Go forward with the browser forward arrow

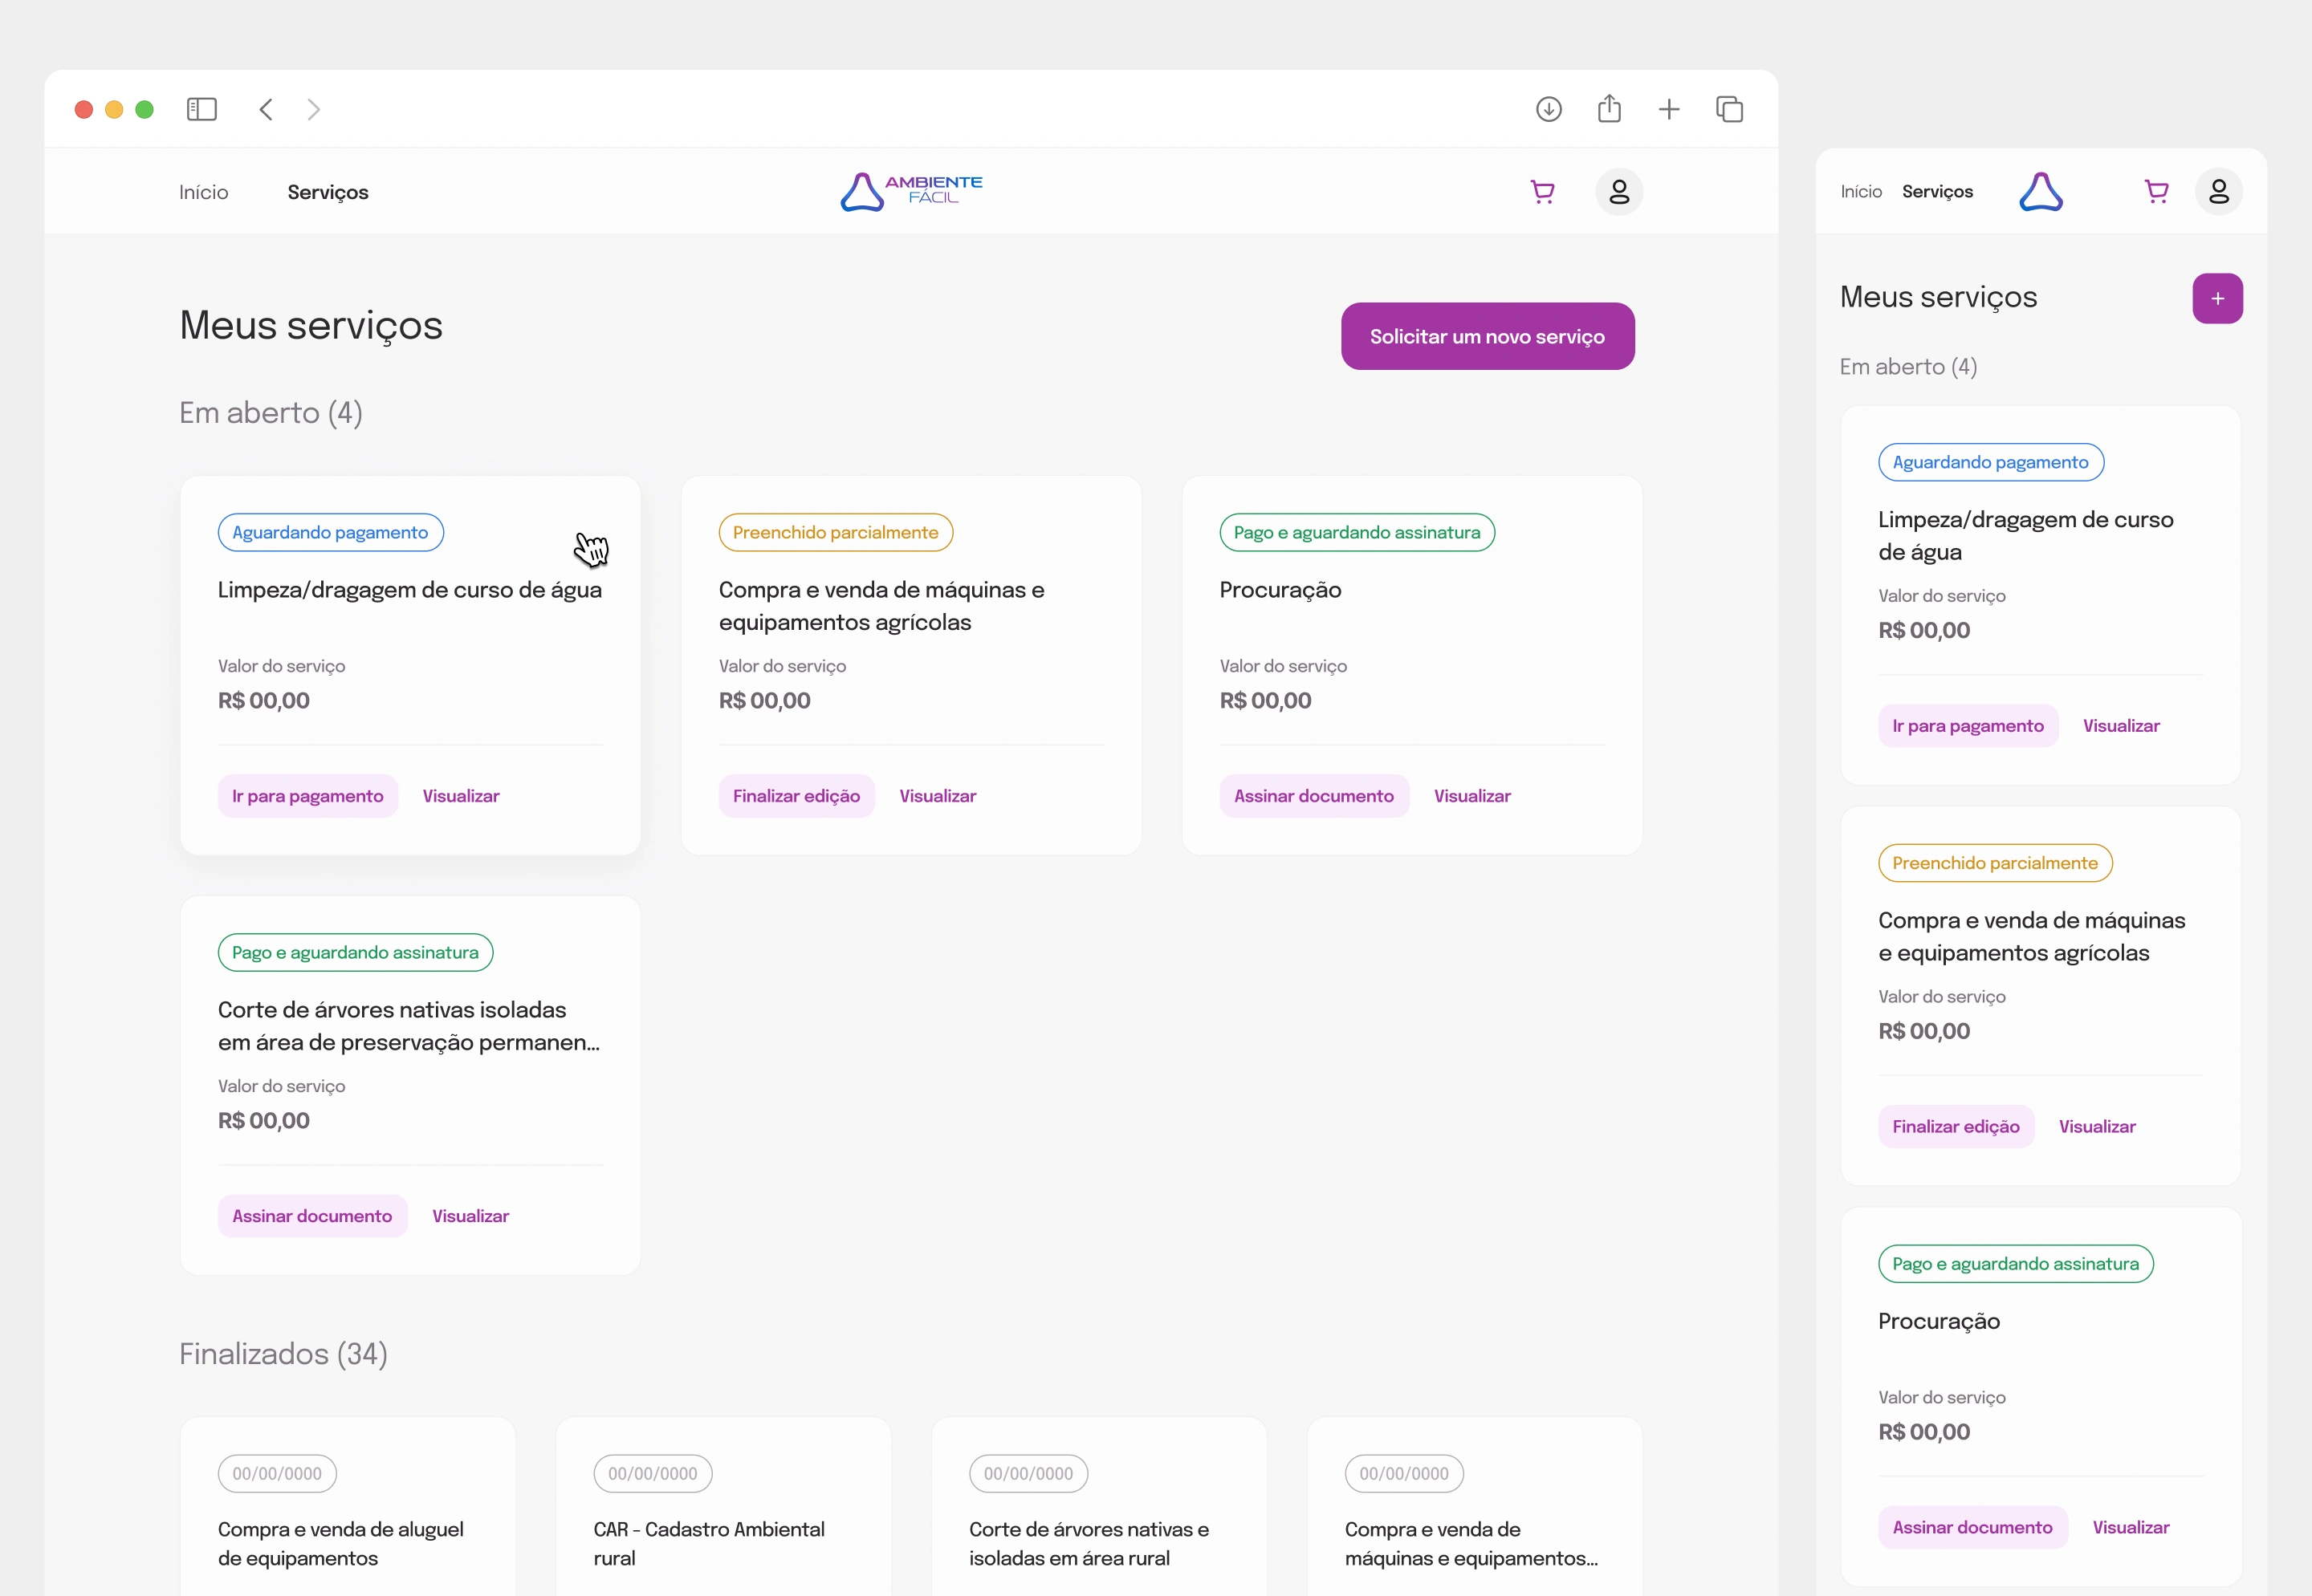click(x=313, y=109)
